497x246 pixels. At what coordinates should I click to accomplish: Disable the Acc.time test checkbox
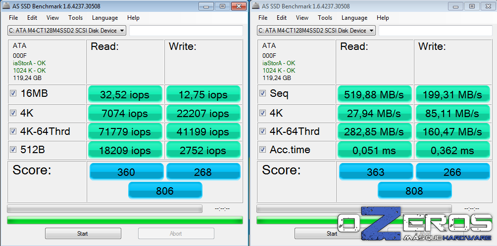click(262, 150)
